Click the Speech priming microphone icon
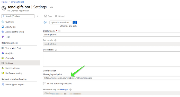The image size is (180, 97). pos(3,68)
